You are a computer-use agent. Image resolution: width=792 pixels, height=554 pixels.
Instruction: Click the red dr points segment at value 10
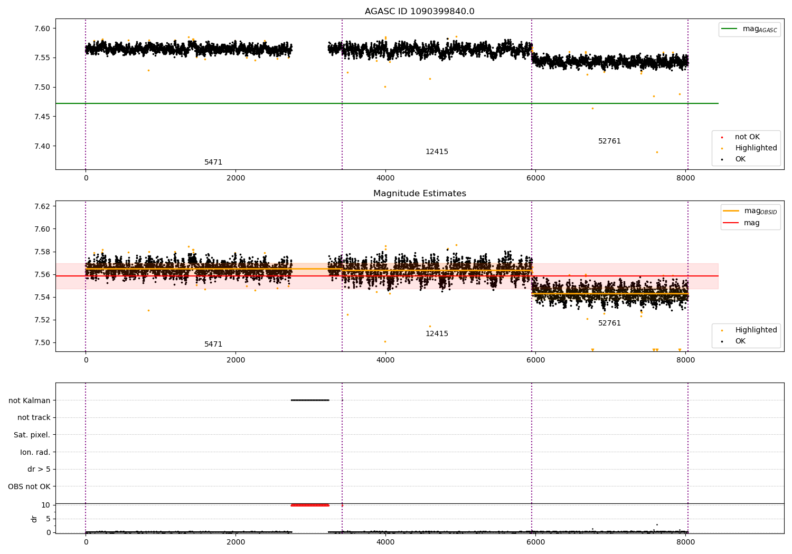click(x=310, y=505)
